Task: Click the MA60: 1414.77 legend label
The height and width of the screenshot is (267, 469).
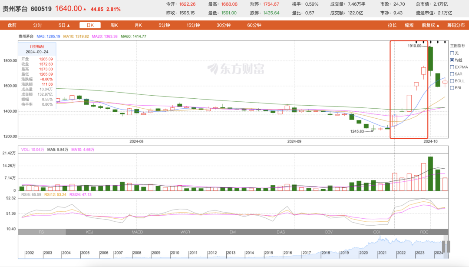Action: 133,36
